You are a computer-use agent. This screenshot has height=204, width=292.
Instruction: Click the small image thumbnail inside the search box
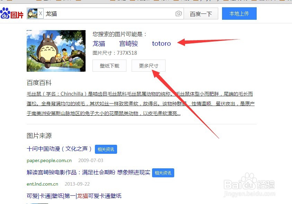33,13
